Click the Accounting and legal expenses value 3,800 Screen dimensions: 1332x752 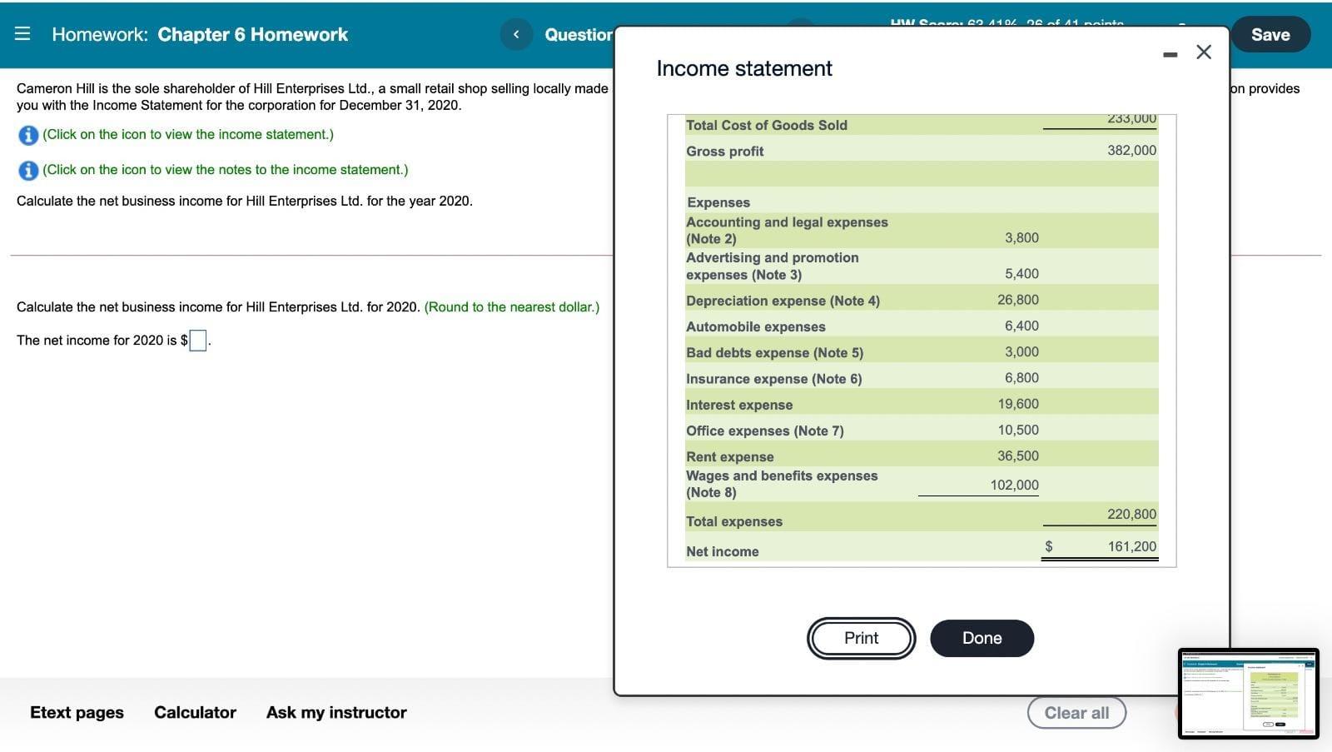coord(1021,237)
